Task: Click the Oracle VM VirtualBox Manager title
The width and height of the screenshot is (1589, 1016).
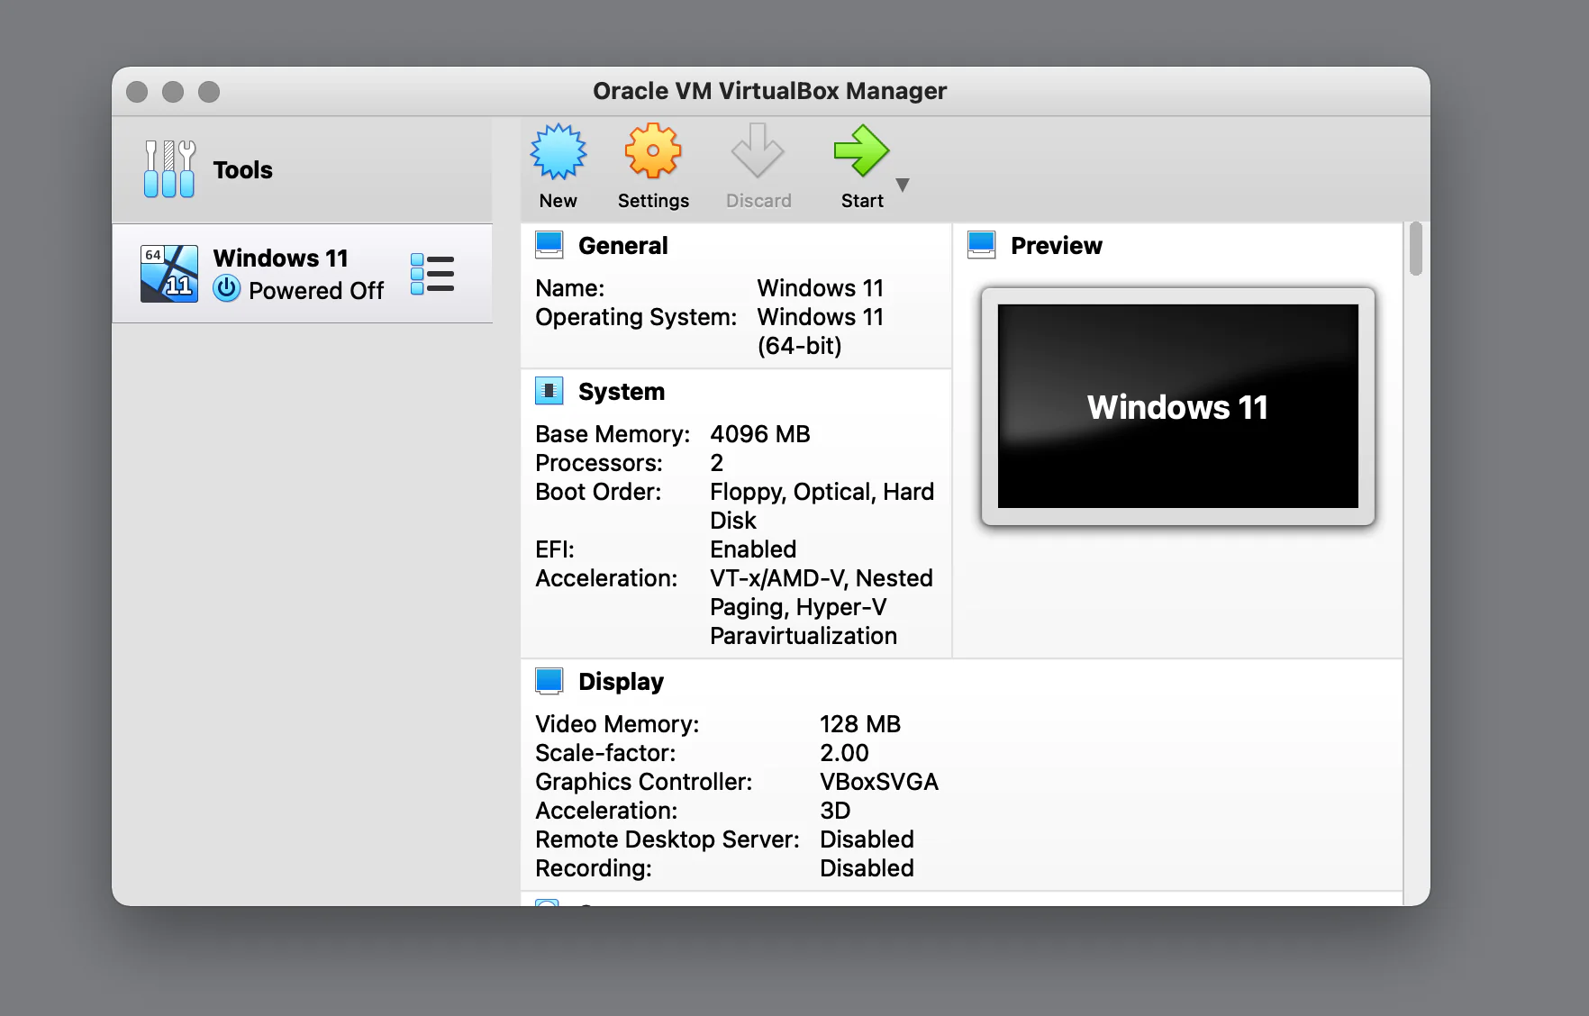Action: coord(769,90)
